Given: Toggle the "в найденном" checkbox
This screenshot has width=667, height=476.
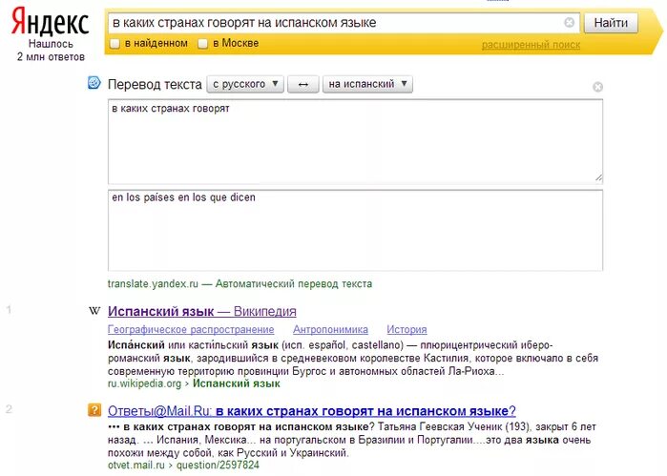Looking at the screenshot, I should (115, 43).
